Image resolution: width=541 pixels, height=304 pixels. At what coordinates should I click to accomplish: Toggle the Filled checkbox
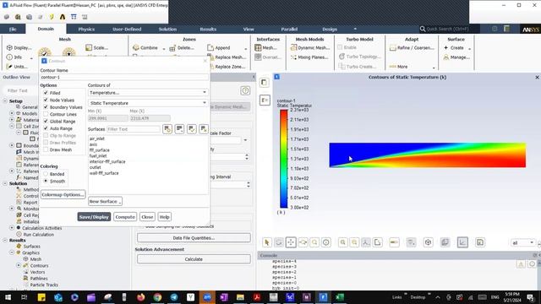click(46, 93)
